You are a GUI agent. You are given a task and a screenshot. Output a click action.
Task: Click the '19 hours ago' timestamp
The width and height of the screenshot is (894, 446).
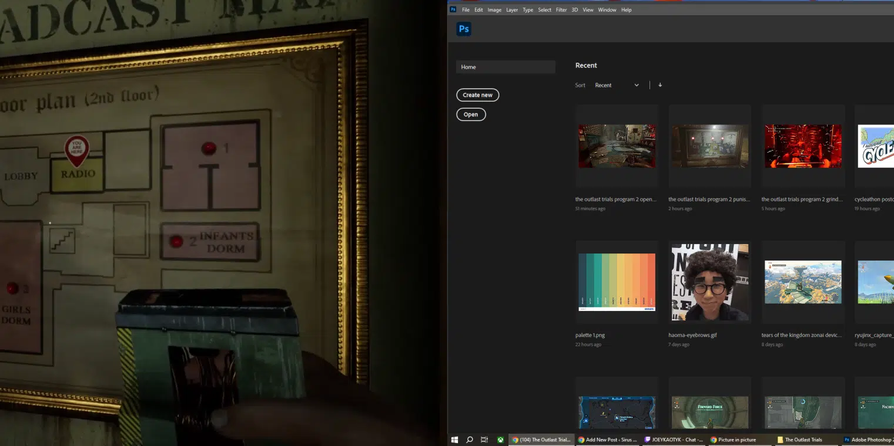click(x=867, y=209)
